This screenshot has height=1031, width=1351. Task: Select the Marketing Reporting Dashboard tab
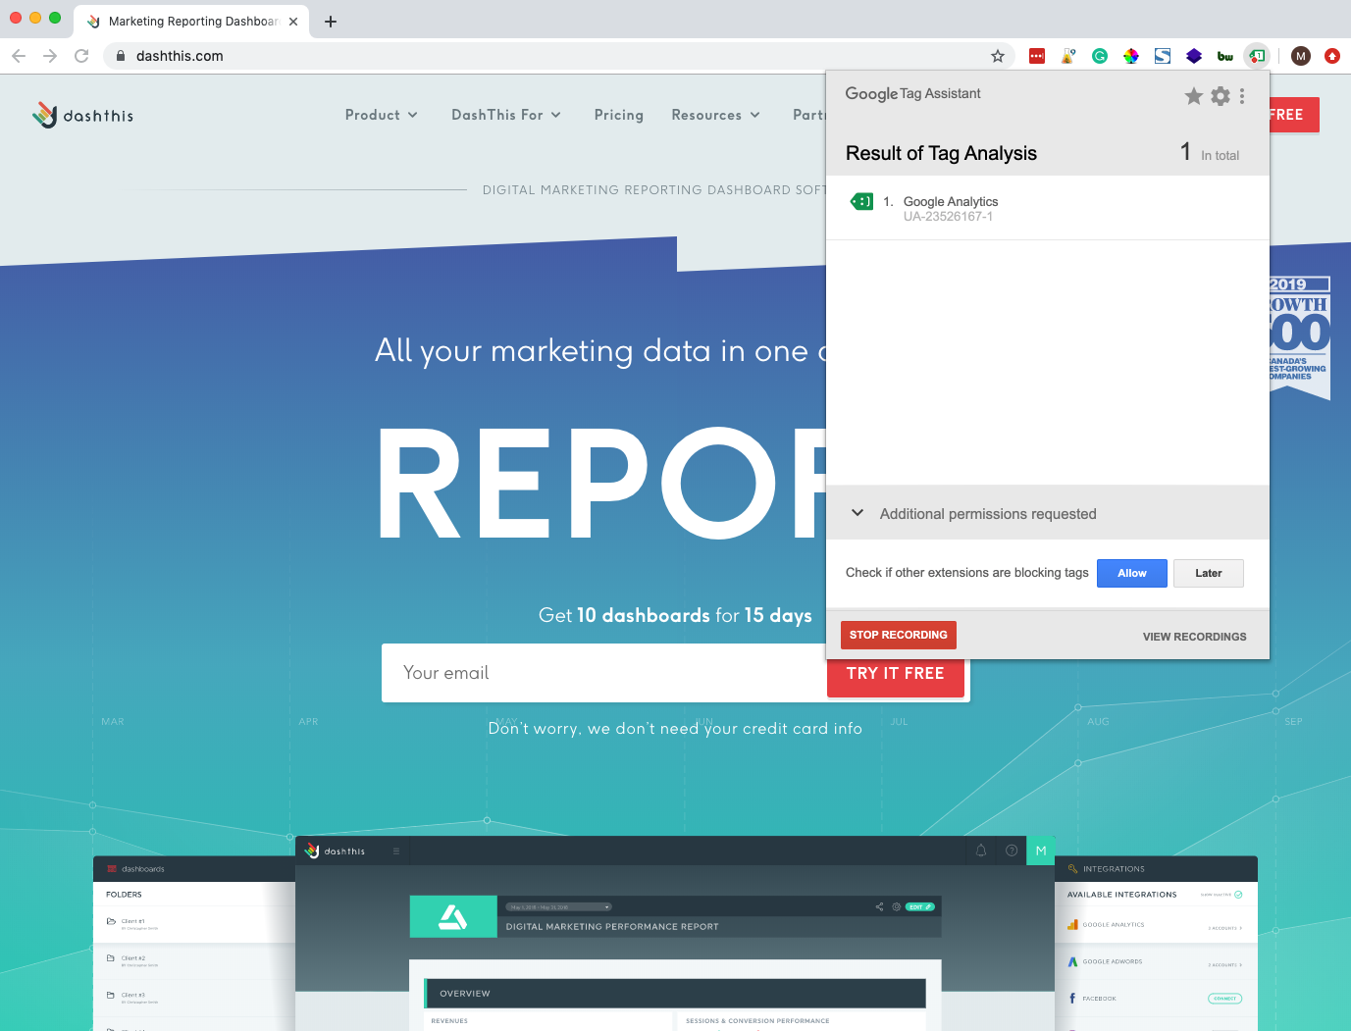(191, 22)
